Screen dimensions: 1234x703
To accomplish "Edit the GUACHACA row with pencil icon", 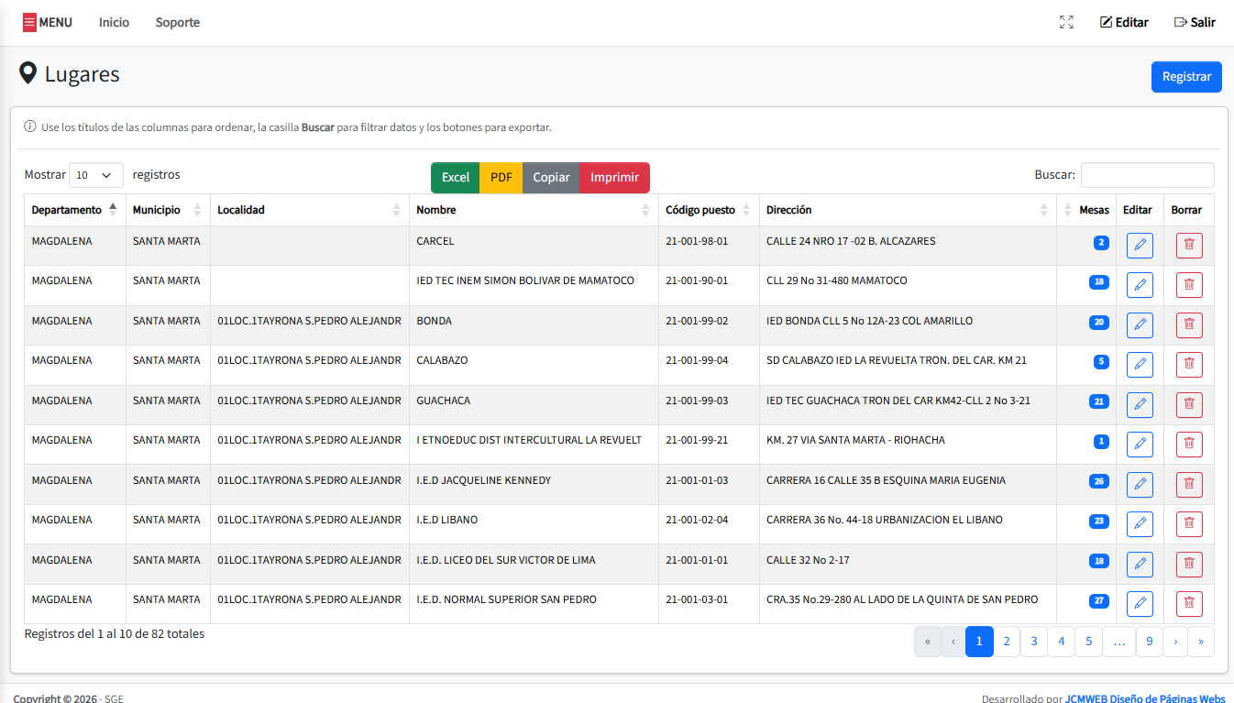I will [x=1140, y=404].
